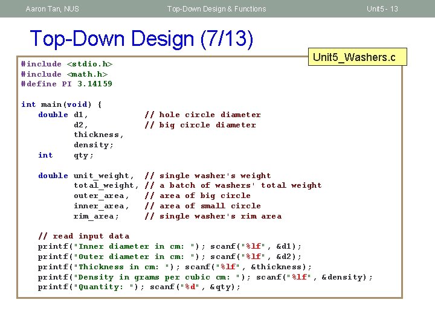Click the 'rim_area;' variable declaration
435x326 pixels.
tap(96, 216)
